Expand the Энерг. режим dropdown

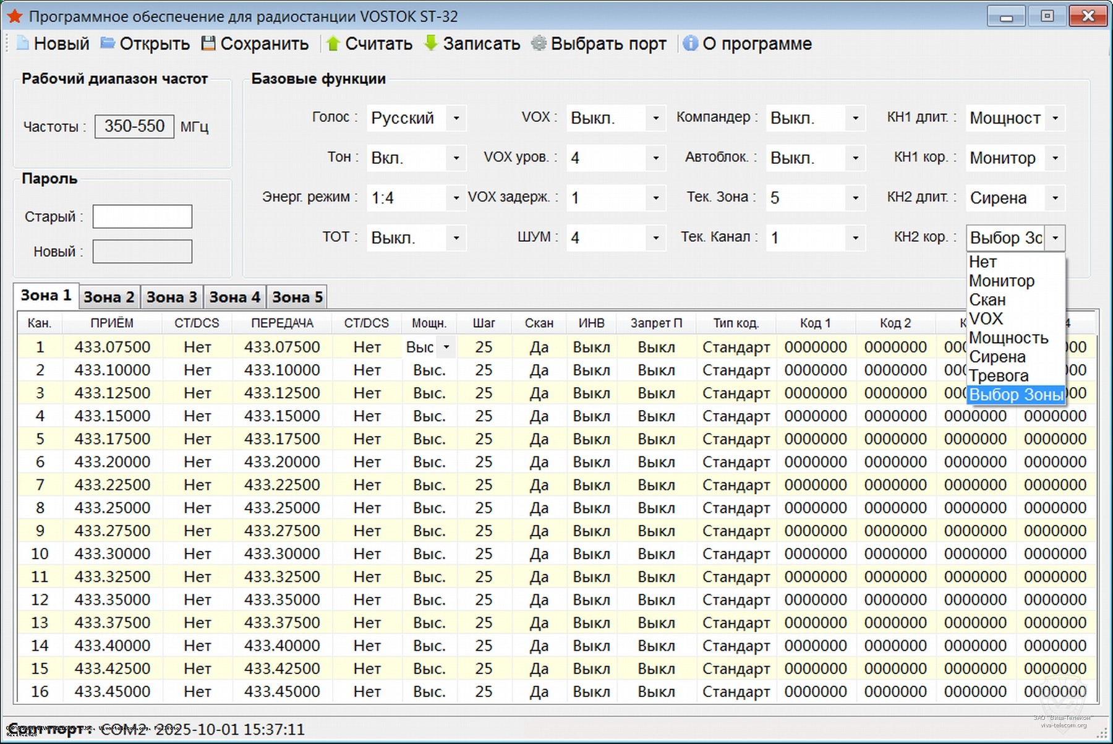pyautogui.click(x=456, y=198)
